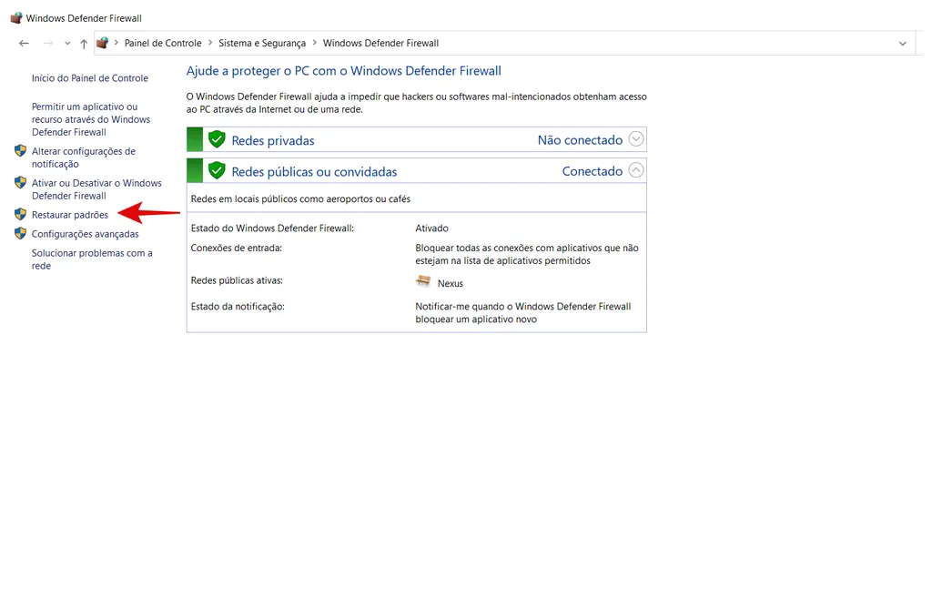The image size is (932, 589).
Task: Click shield icon beside Ativar ou Desativar
Action: click(20, 182)
